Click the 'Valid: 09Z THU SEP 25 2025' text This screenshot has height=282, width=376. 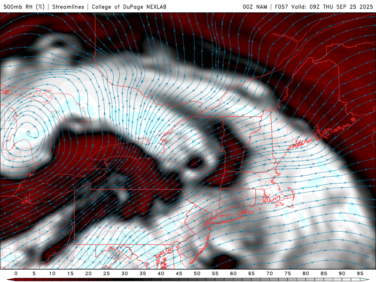[x=332, y=7]
